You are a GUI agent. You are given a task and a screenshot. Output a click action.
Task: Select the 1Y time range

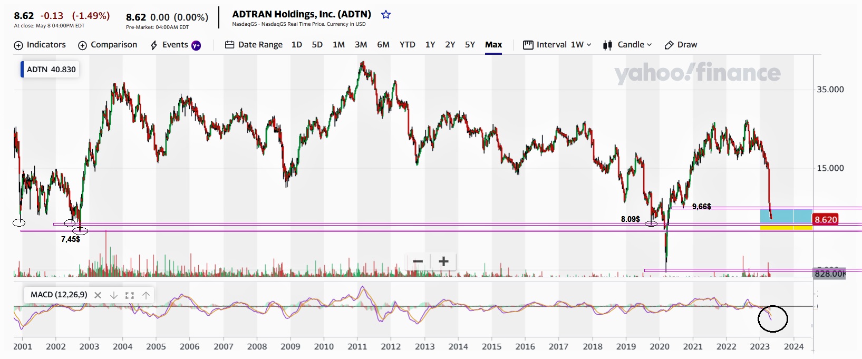(x=430, y=45)
